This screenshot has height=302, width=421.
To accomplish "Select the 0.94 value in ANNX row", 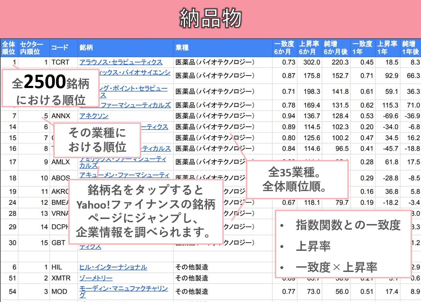I will coord(284,116).
